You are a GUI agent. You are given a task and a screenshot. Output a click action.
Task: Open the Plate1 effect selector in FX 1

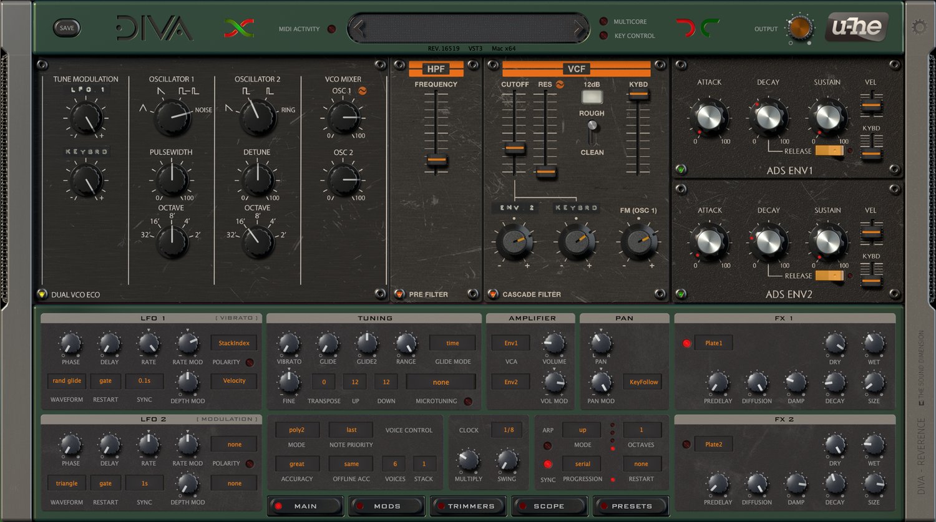pos(713,343)
